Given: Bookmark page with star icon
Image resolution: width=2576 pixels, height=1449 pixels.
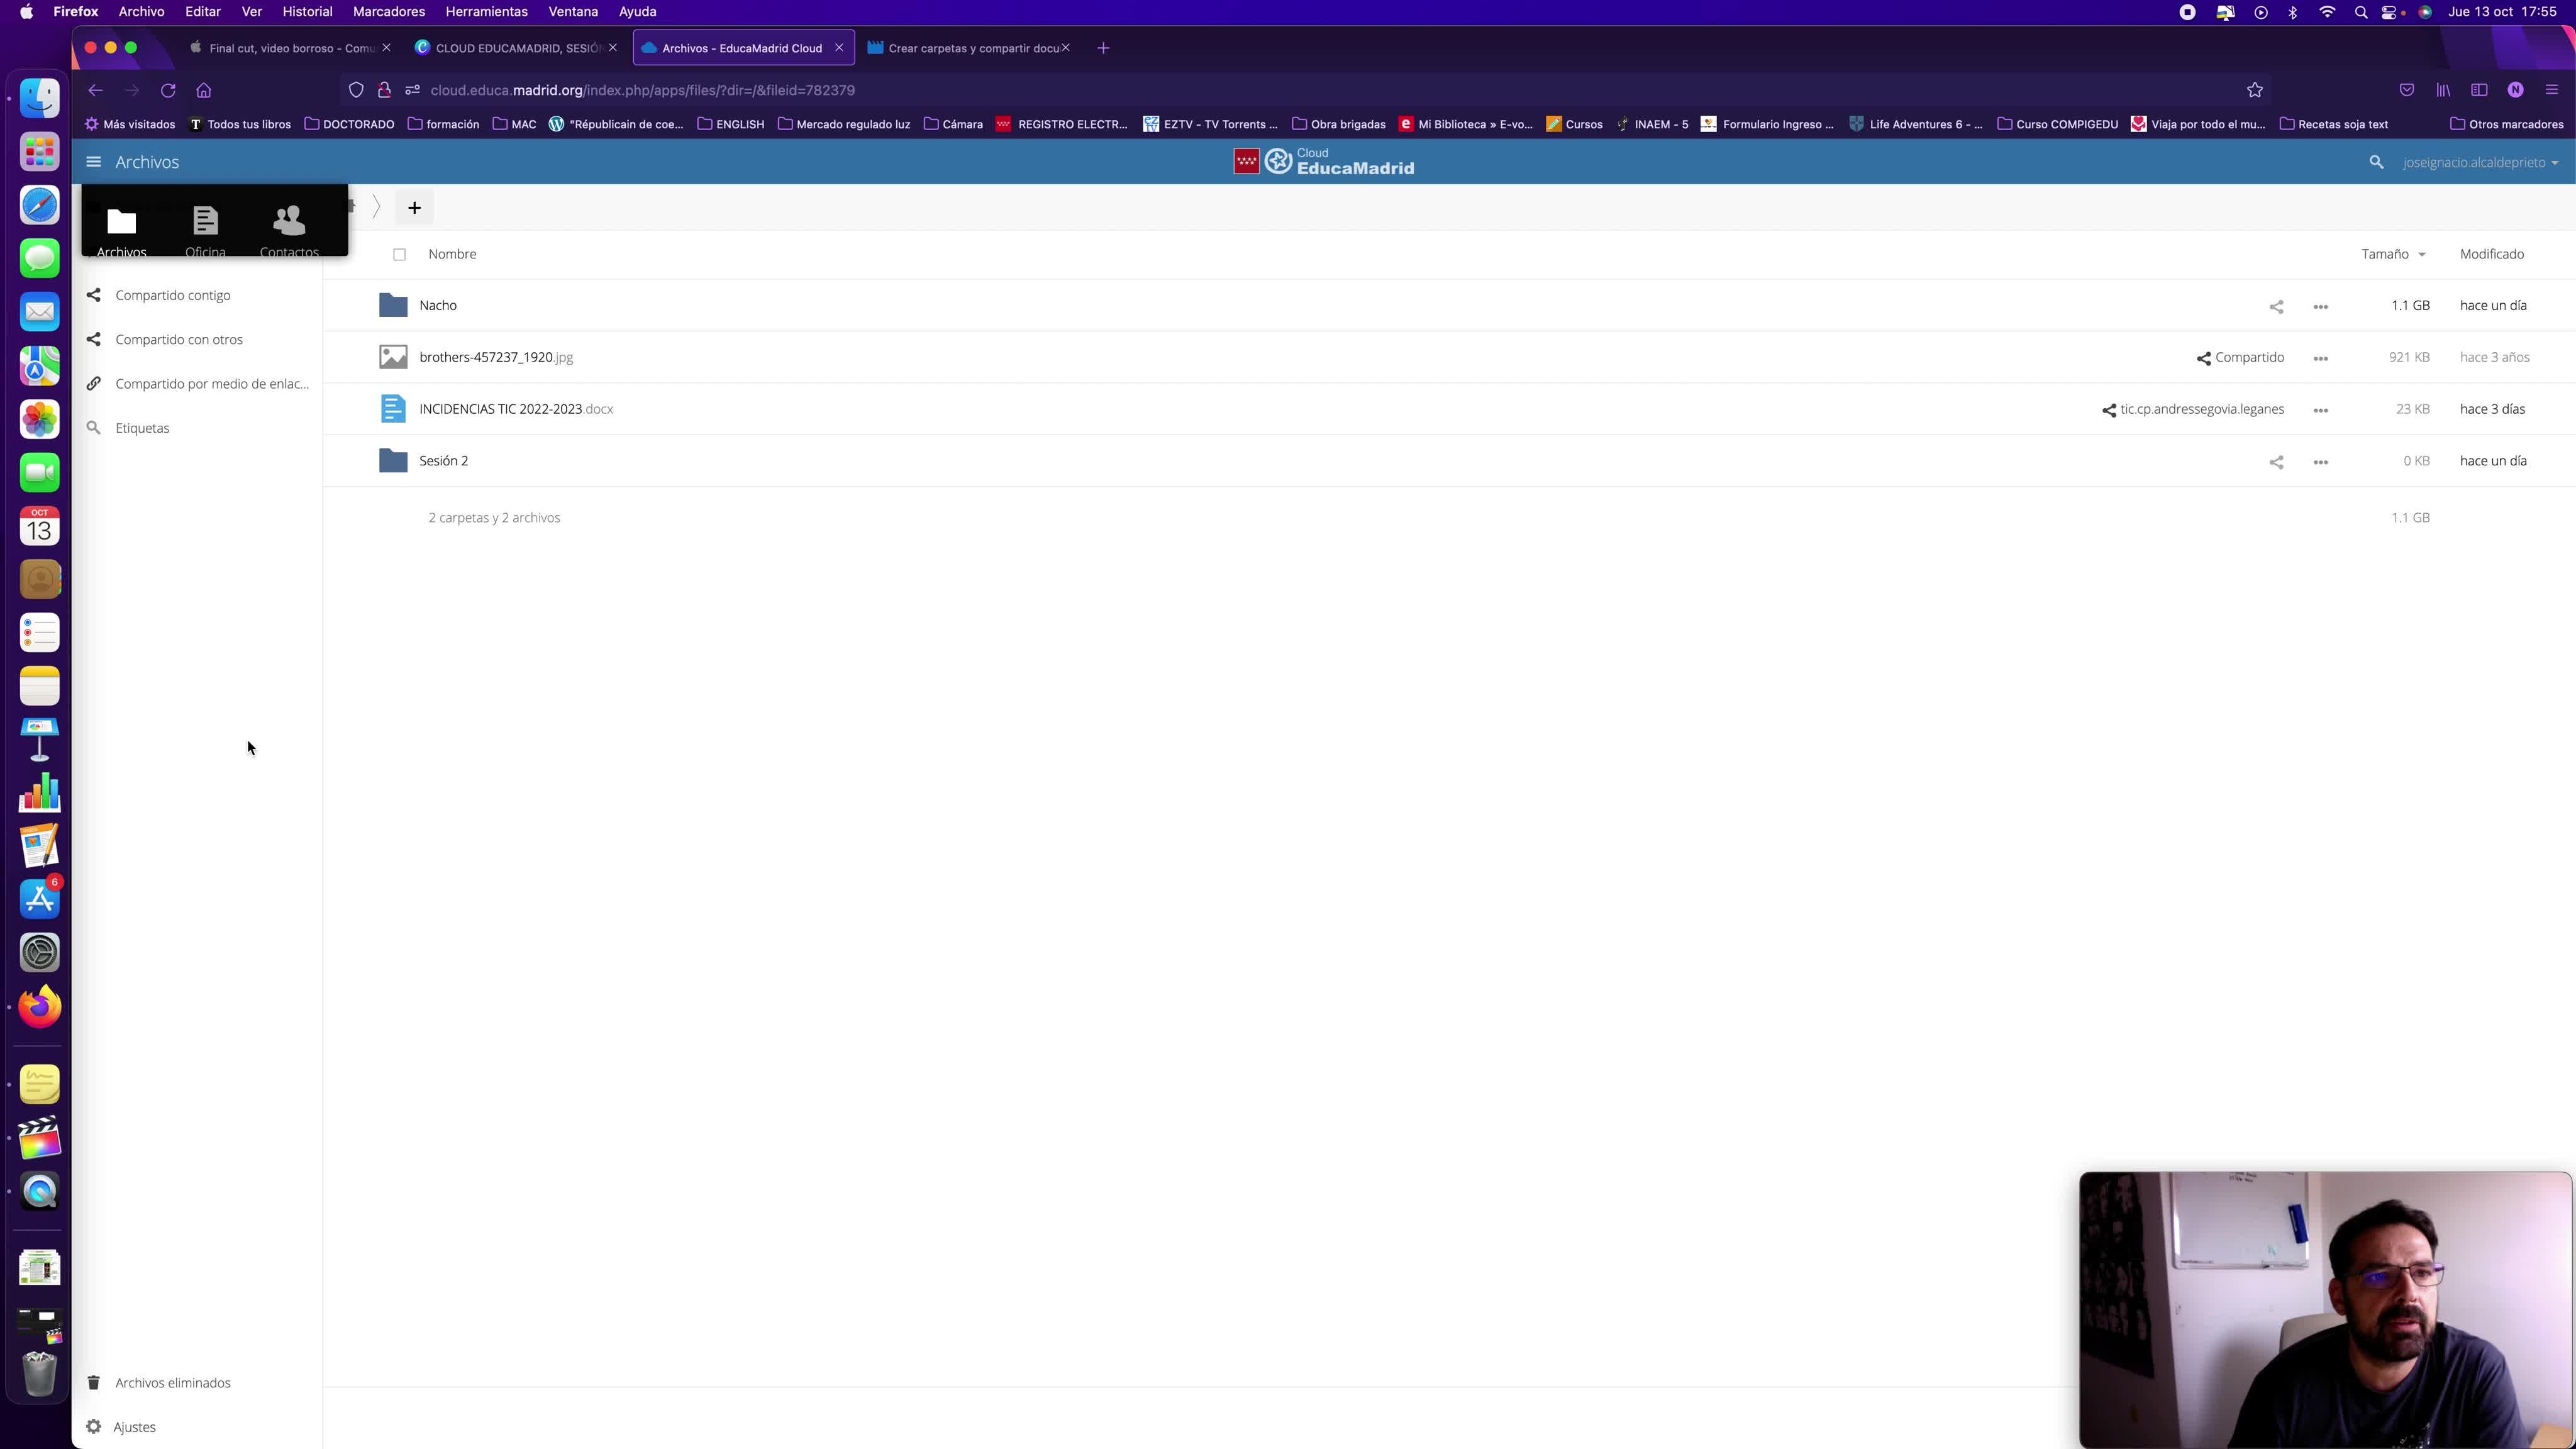Looking at the screenshot, I should (2254, 90).
